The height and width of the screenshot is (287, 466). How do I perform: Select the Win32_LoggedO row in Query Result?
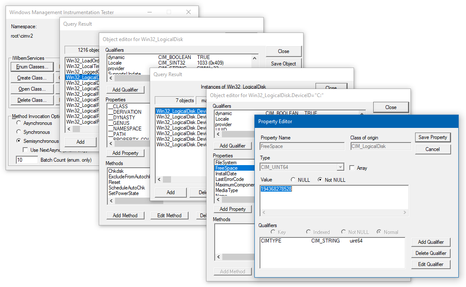click(x=83, y=72)
